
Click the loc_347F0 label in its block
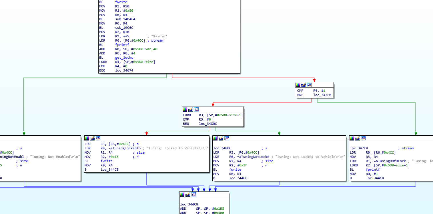click(359, 148)
